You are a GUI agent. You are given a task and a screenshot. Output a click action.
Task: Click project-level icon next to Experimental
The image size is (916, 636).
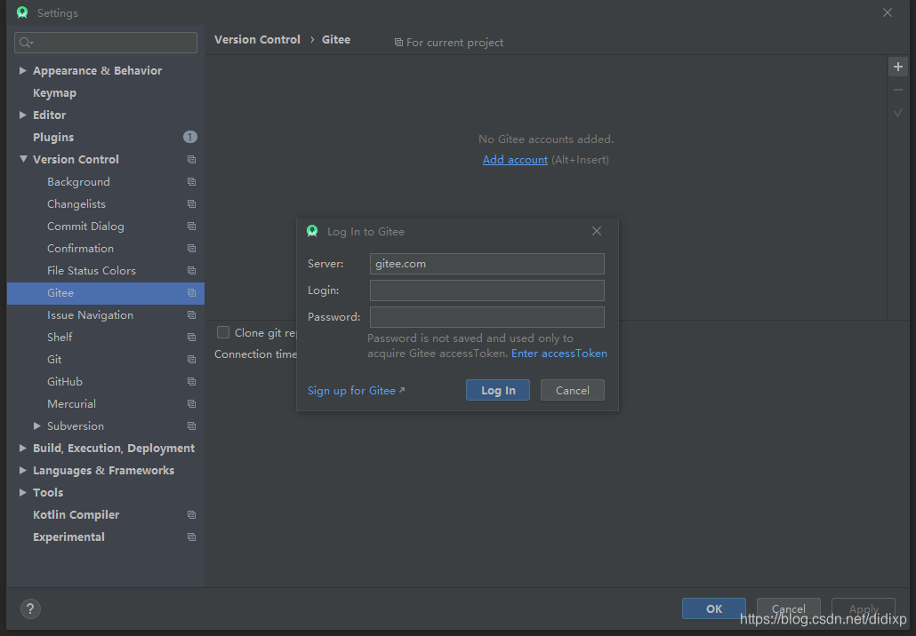coord(191,537)
